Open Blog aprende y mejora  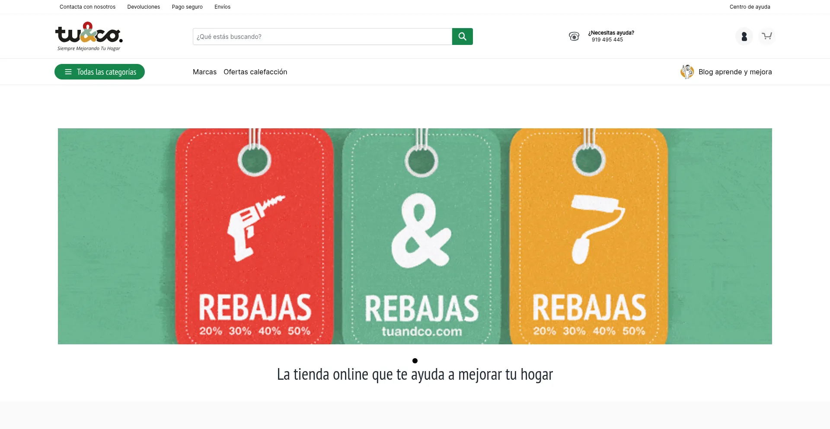coord(735,72)
